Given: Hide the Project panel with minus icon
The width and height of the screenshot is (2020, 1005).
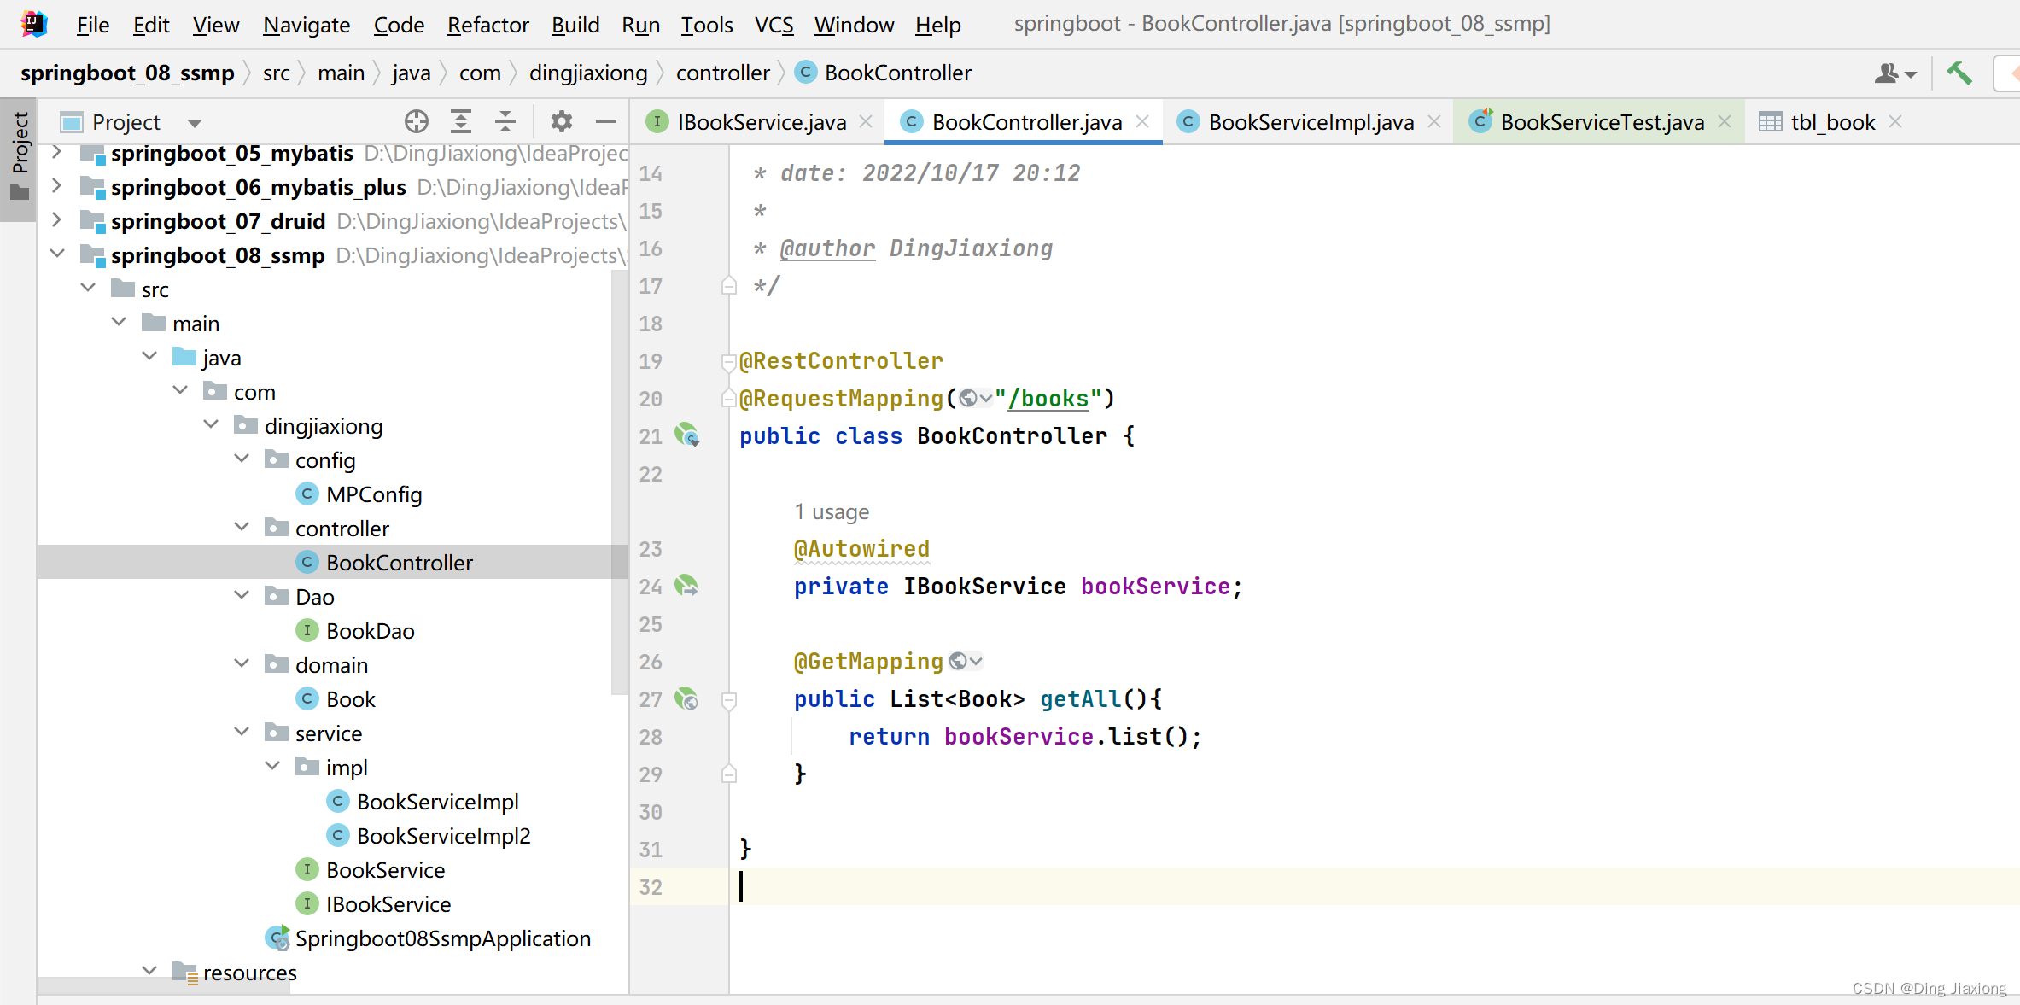Looking at the screenshot, I should pos(606,122).
